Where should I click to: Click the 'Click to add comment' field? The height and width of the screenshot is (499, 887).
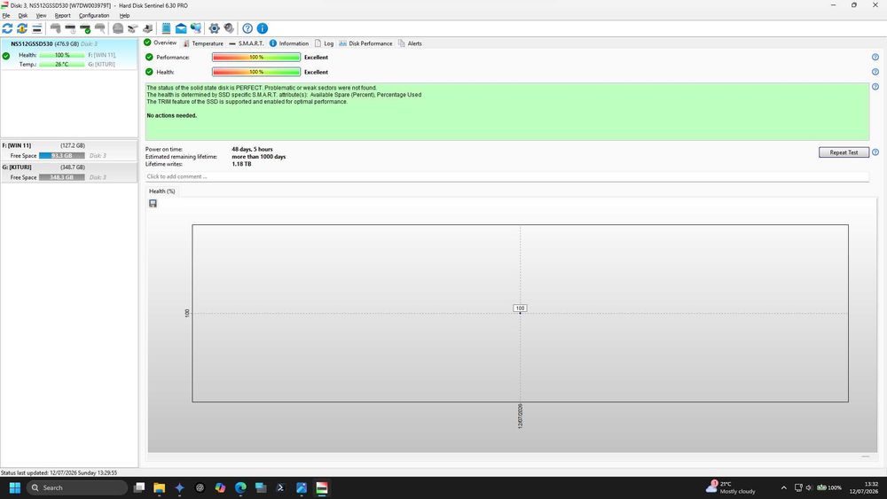[x=506, y=176]
